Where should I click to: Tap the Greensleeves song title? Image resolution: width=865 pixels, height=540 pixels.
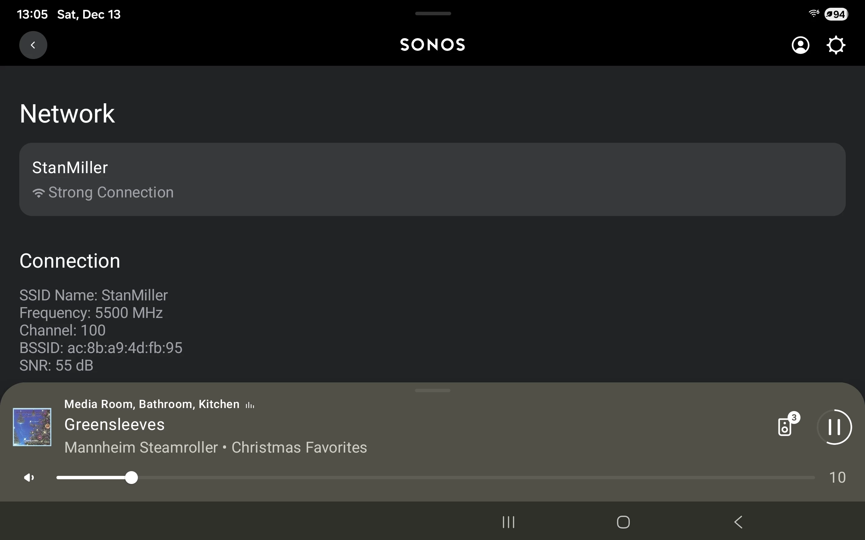point(115,425)
